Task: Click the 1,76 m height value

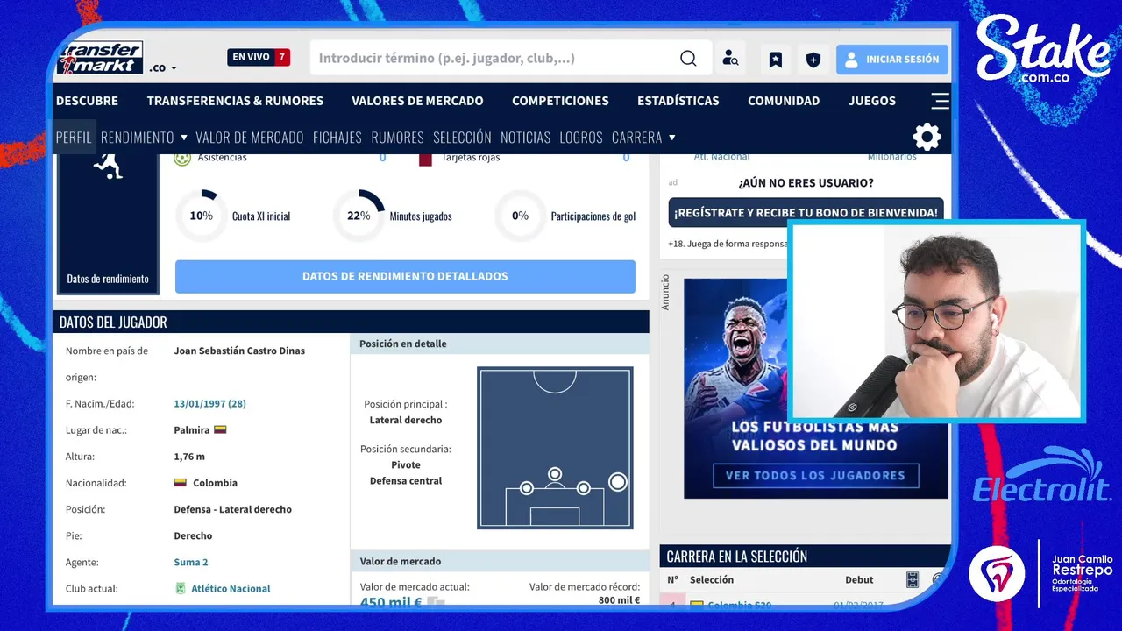Action: click(189, 457)
